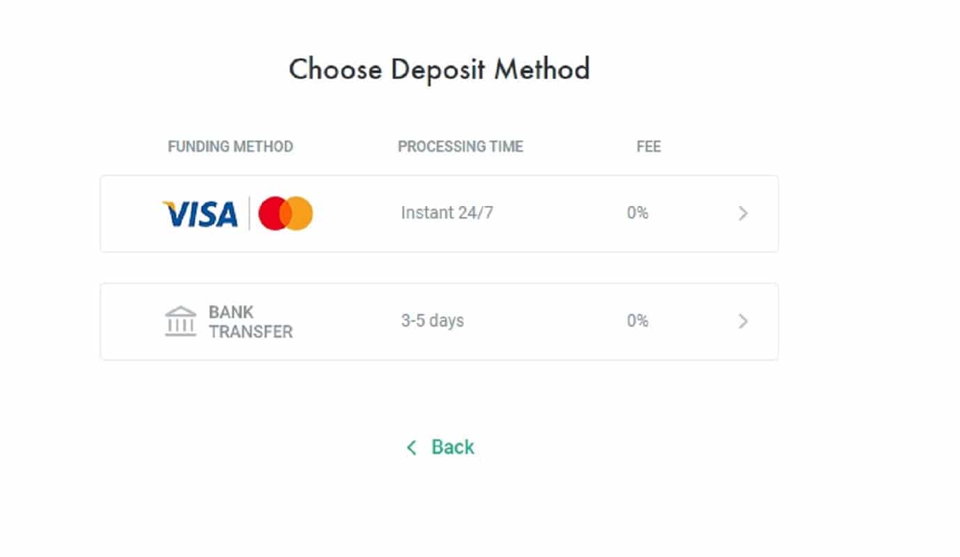Image resolution: width=960 pixels, height=557 pixels.
Task: Click the Visa logo
Action: (x=200, y=214)
